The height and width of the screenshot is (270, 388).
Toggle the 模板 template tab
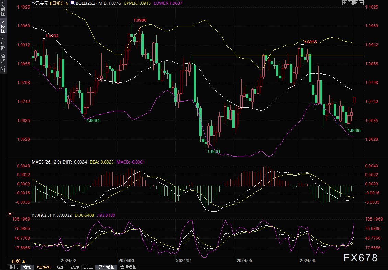pyautogui.click(x=27, y=267)
